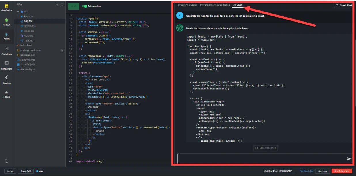Open README.md file
The width and height of the screenshot is (356, 176).
click(26, 60)
